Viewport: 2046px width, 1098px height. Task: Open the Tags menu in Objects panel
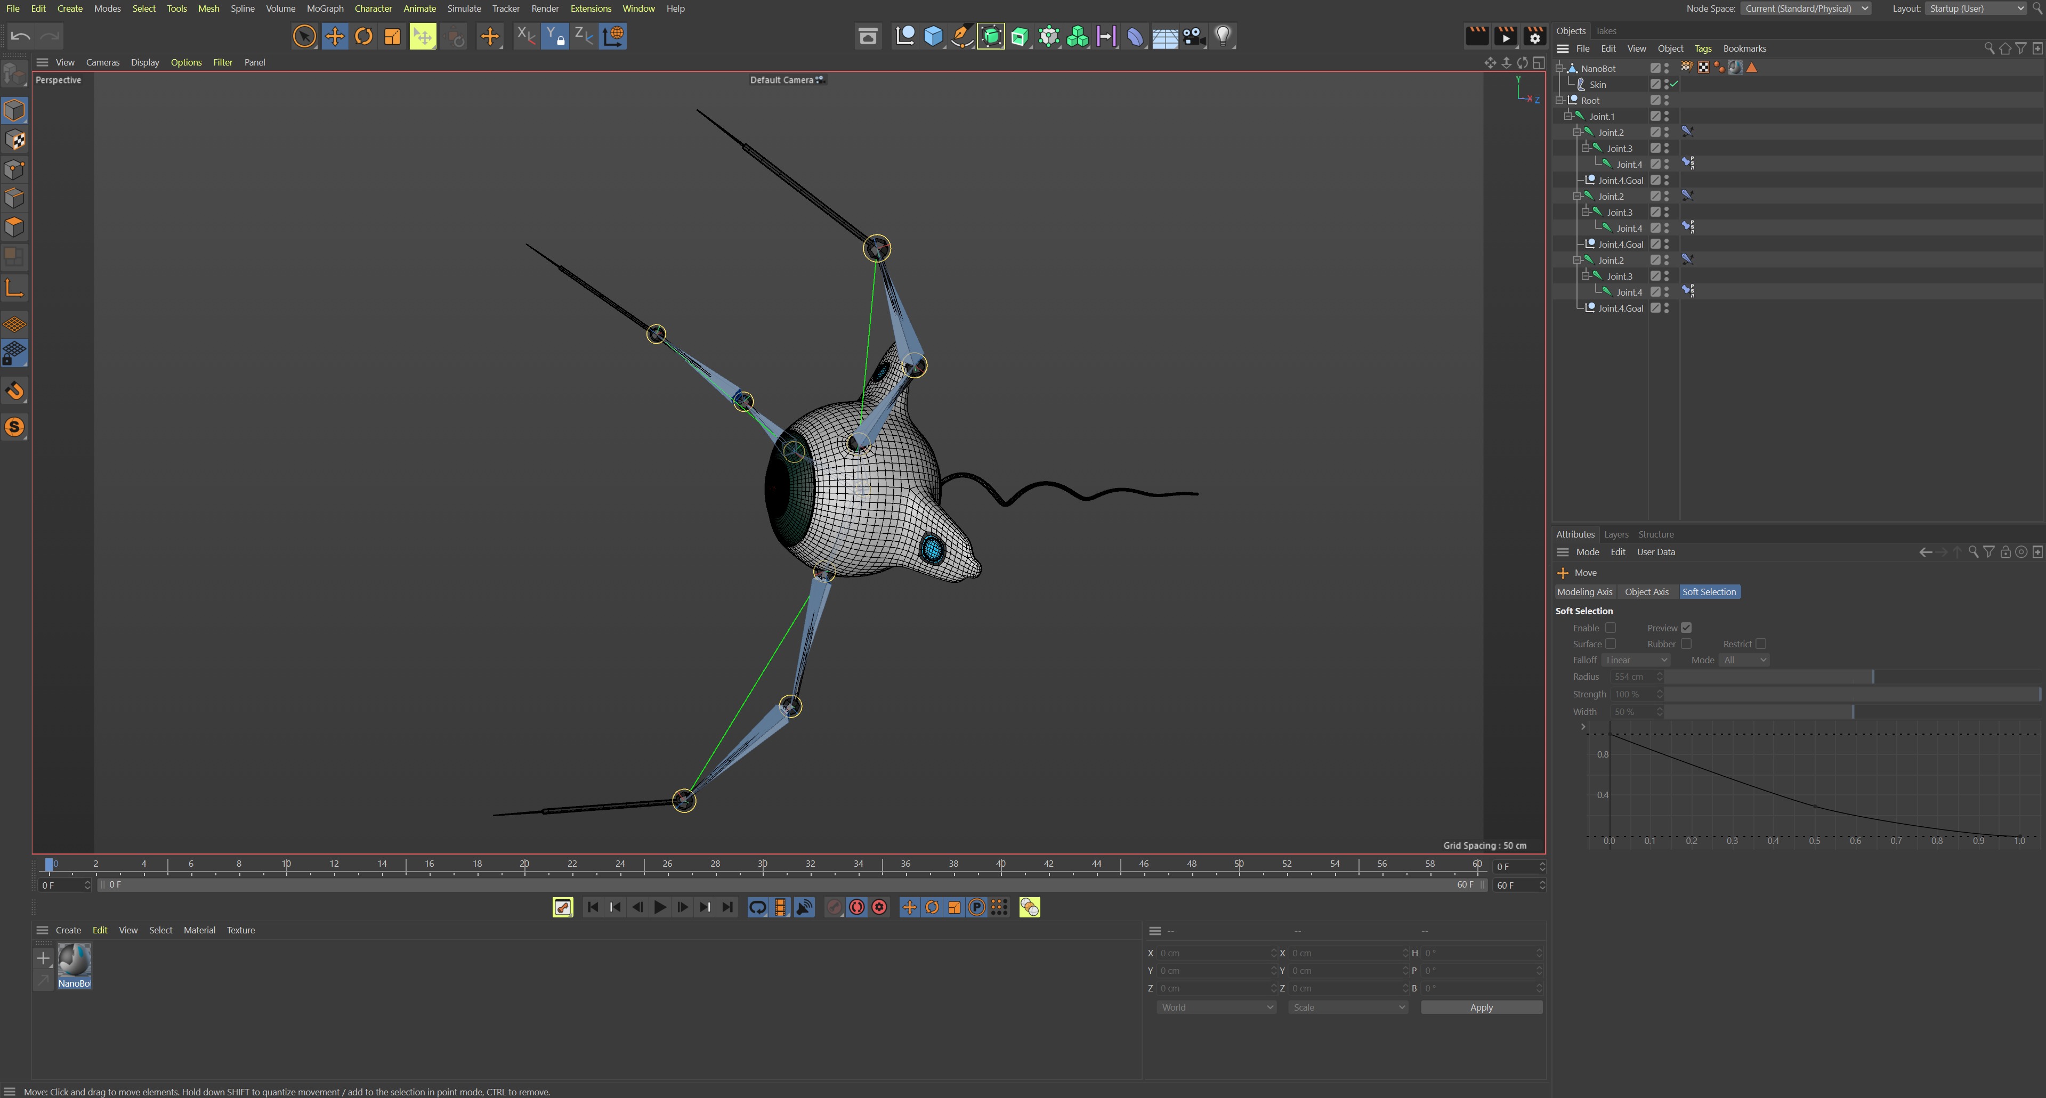coord(1703,48)
